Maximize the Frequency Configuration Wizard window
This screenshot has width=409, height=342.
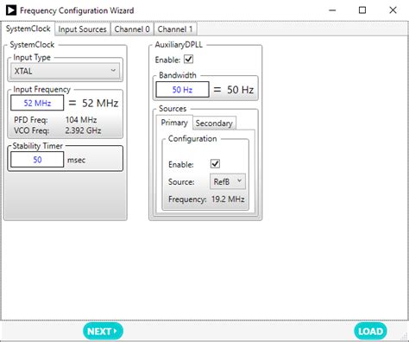point(362,10)
